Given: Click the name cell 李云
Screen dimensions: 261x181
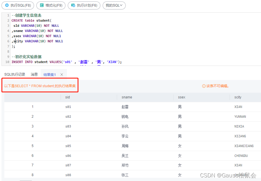Looking at the screenshot, I should click(x=125, y=136).
